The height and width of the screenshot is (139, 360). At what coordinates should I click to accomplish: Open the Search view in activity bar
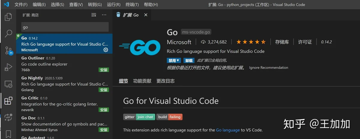pos(8,33)
